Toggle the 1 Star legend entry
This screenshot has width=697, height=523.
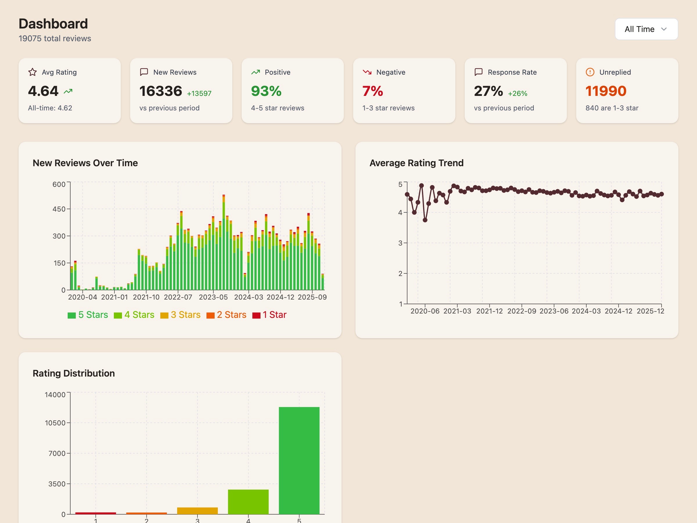270,315
